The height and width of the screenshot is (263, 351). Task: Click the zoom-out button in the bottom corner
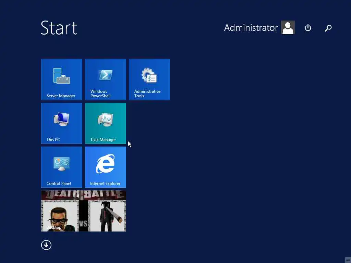click(x=348, y=260)
